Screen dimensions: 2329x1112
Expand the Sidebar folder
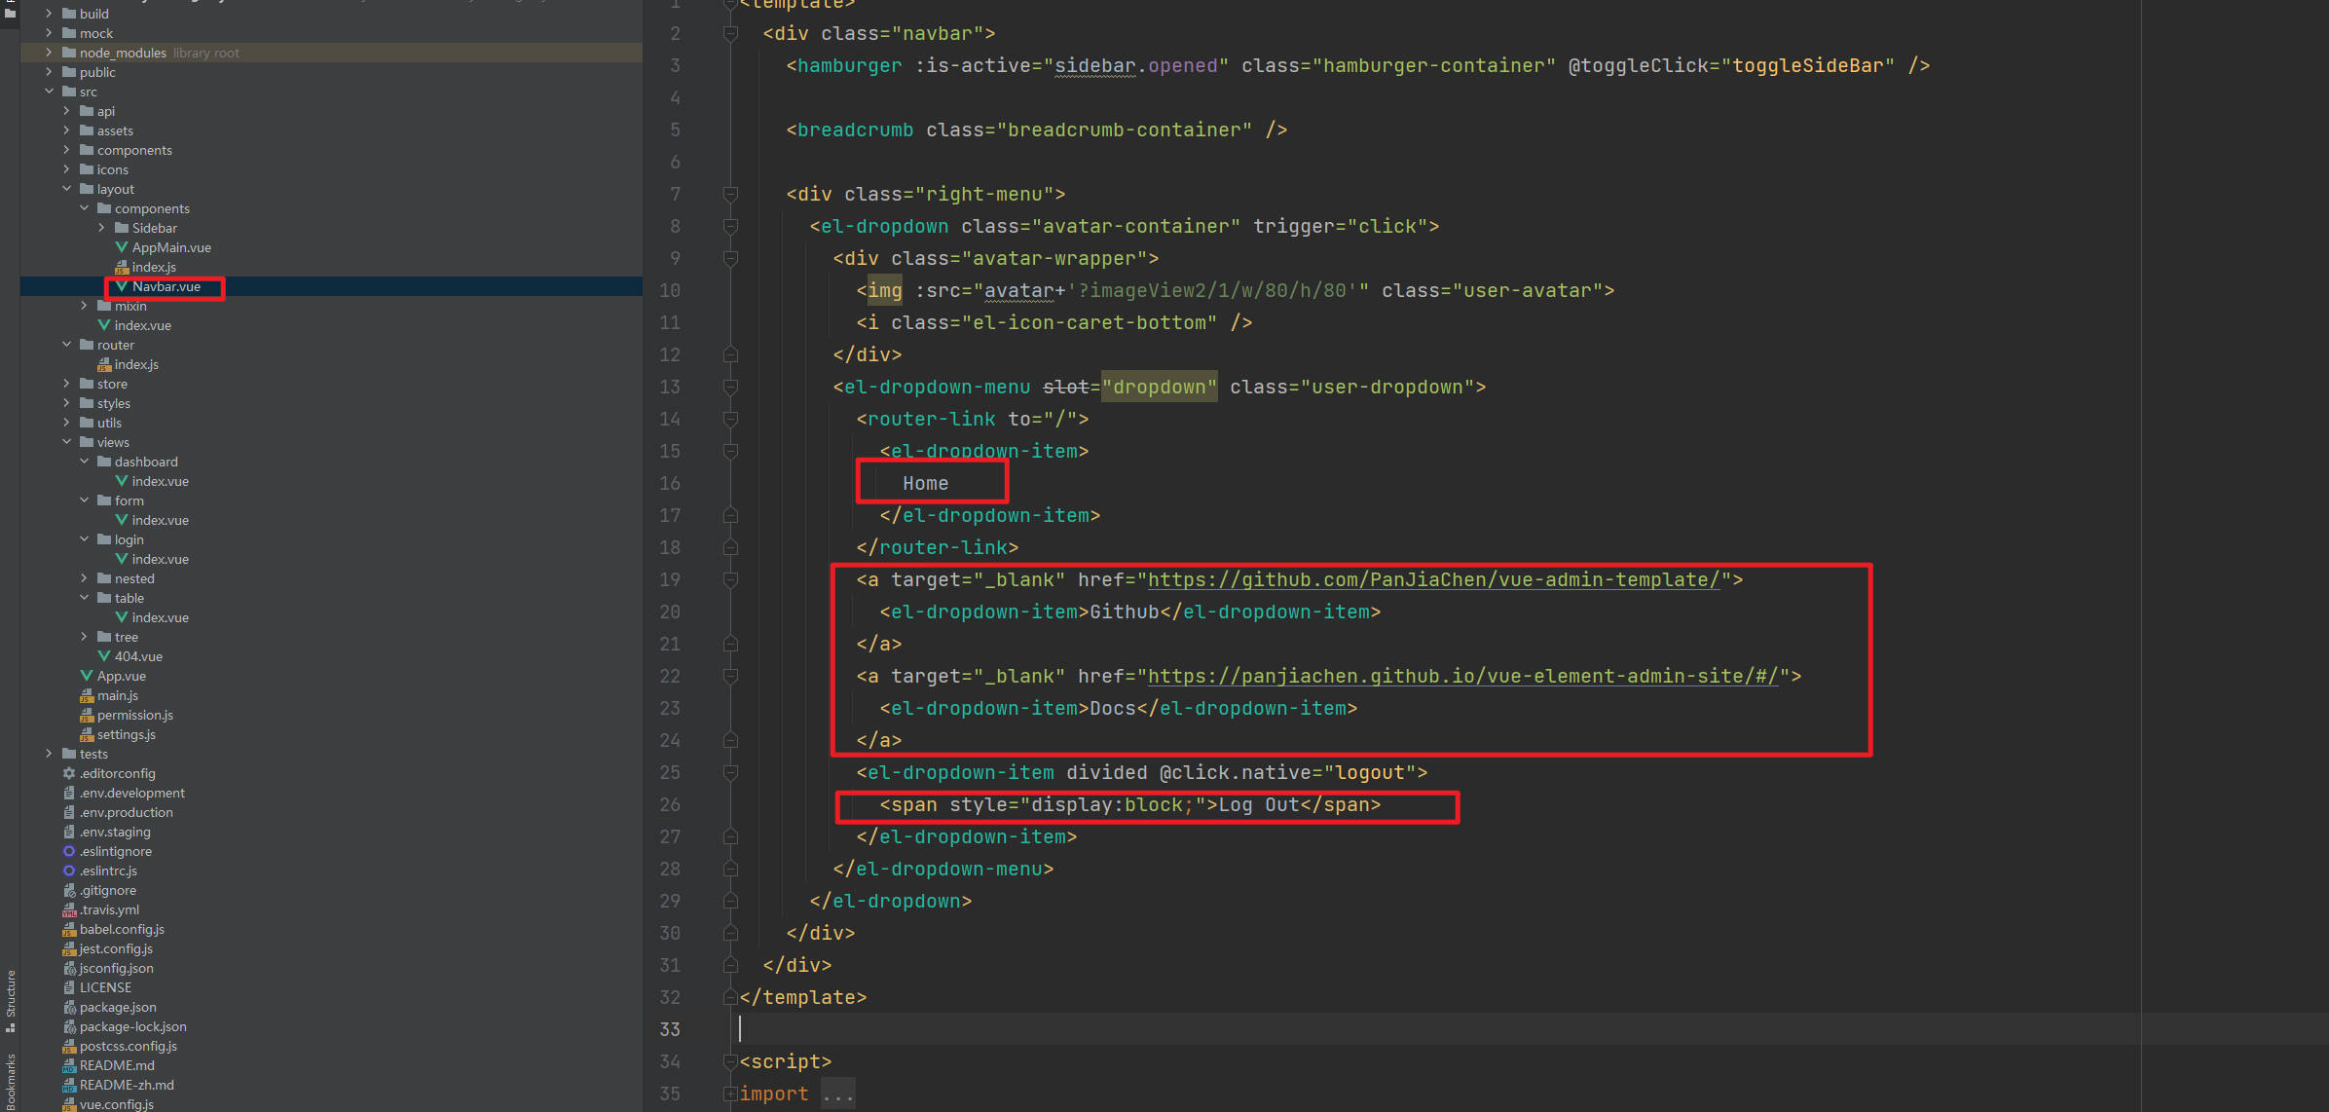click(101, 228)
